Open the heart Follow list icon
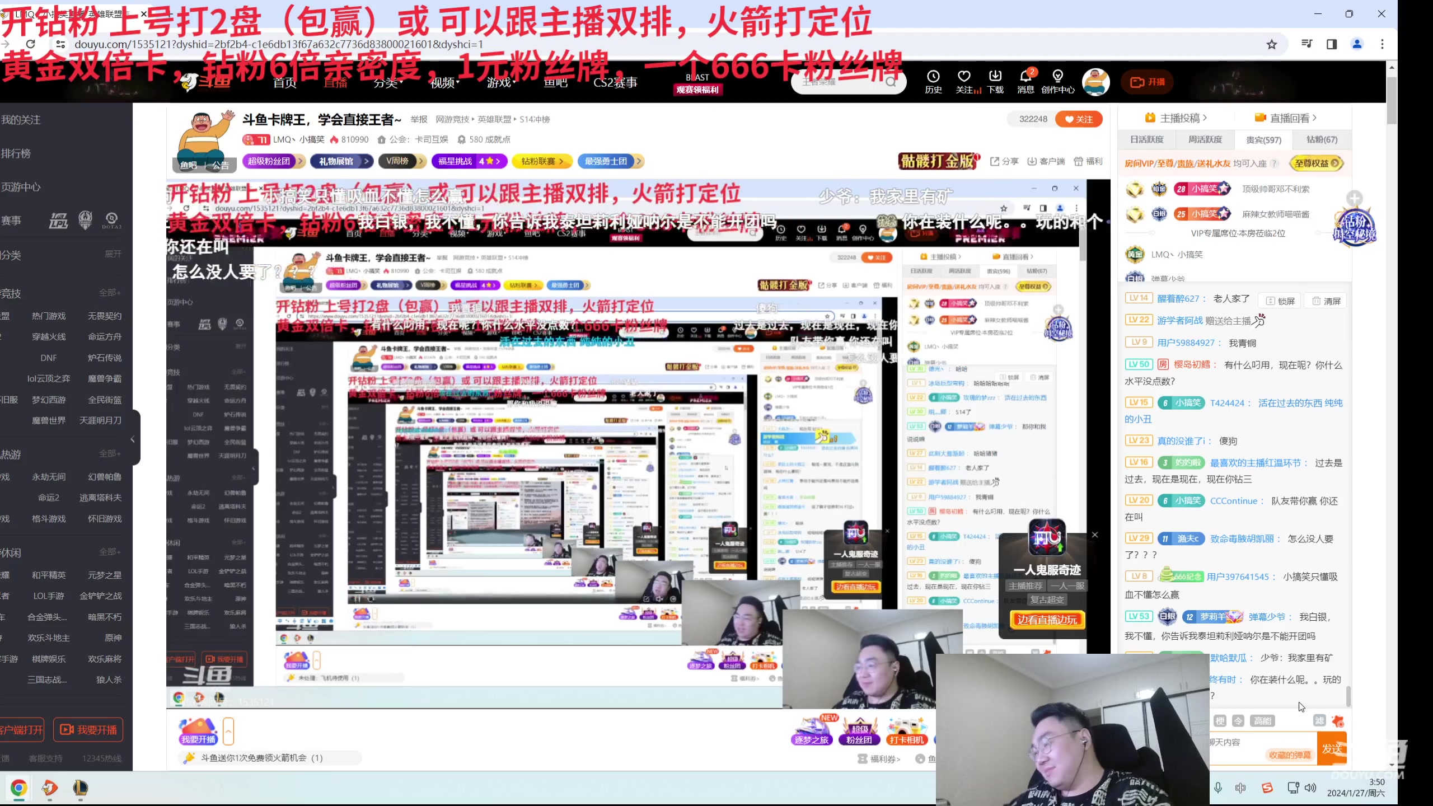 (x=964, y=82)
